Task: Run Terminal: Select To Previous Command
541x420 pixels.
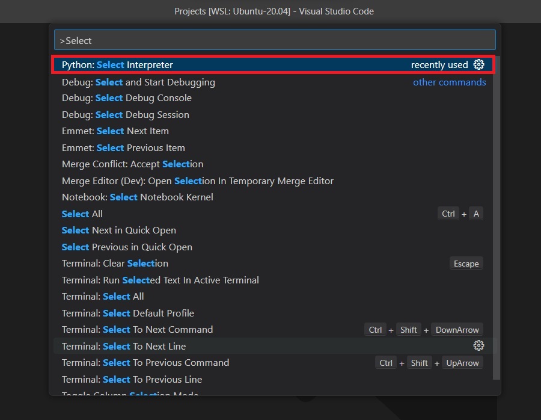Action: 274,363
